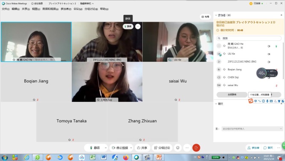Open Firefox from the Windows taskbar
The width and height of the screenshot is (285, 161).
pyautogui.click(x=126, y=157)
